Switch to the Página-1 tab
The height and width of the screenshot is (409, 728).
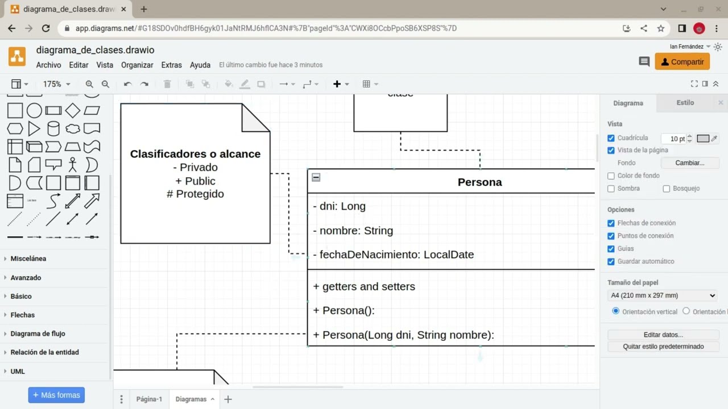[149, 399]
